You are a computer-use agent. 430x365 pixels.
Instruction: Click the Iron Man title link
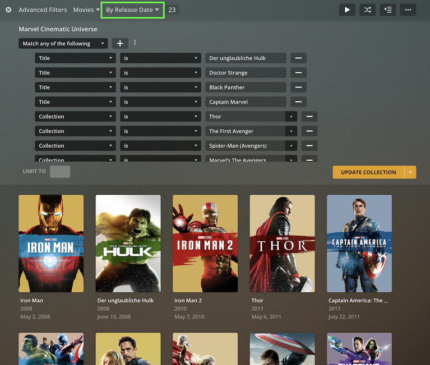tap(31, 301)
